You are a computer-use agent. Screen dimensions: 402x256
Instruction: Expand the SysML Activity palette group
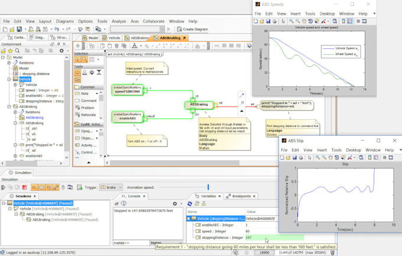coord(89,124)
